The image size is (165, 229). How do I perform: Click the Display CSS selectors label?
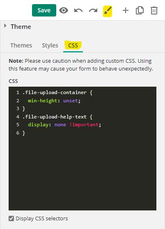point(42,219)
